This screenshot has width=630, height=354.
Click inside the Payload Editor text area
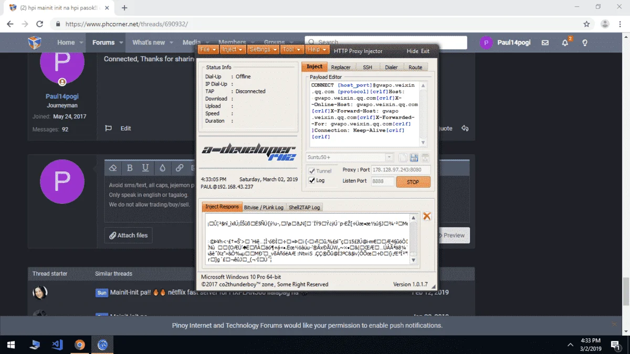(364, 114)
